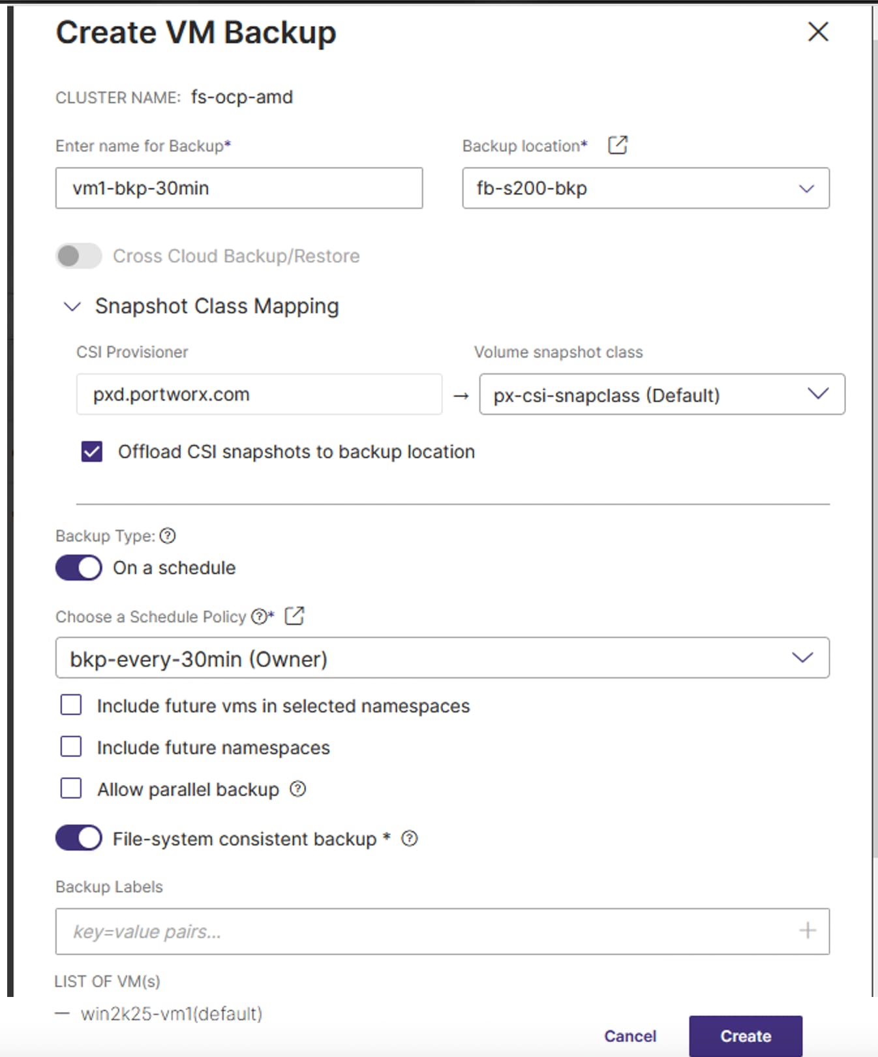Viewport: 878px width, 1057px height.
Task: Disable the On a schedule toggle
Action: (x=78, y=567)
